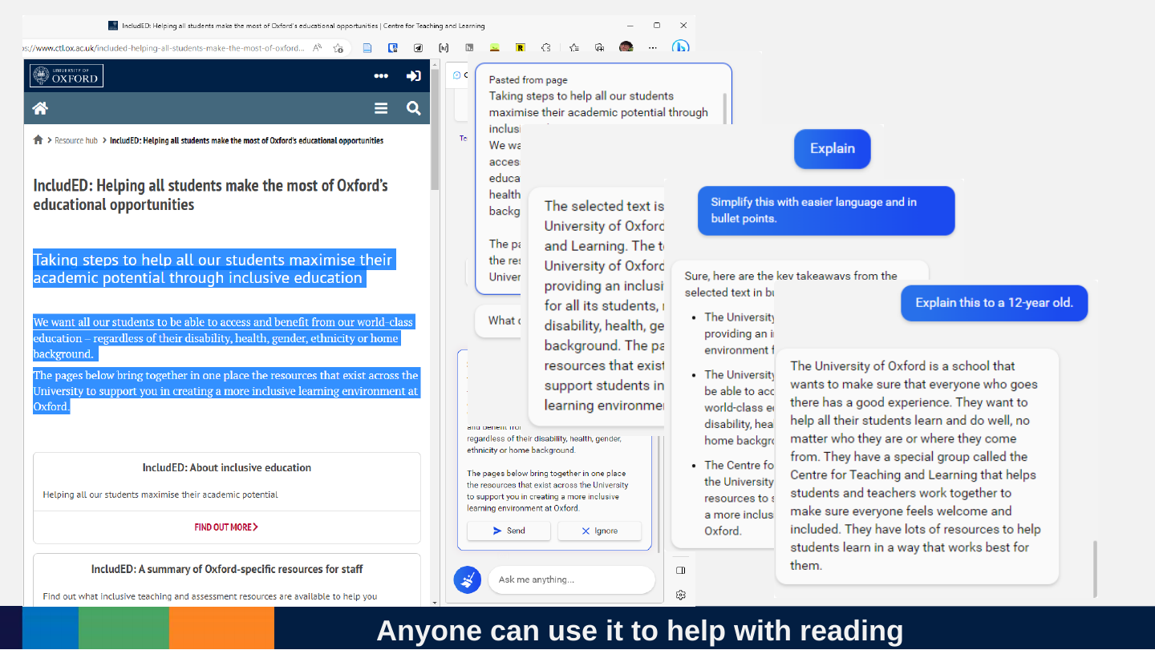Image resolution: width=1155 pixels, height=650 pixels.
Task: Go to the Oxford site home icon
Action: click(x=40, y=108)
